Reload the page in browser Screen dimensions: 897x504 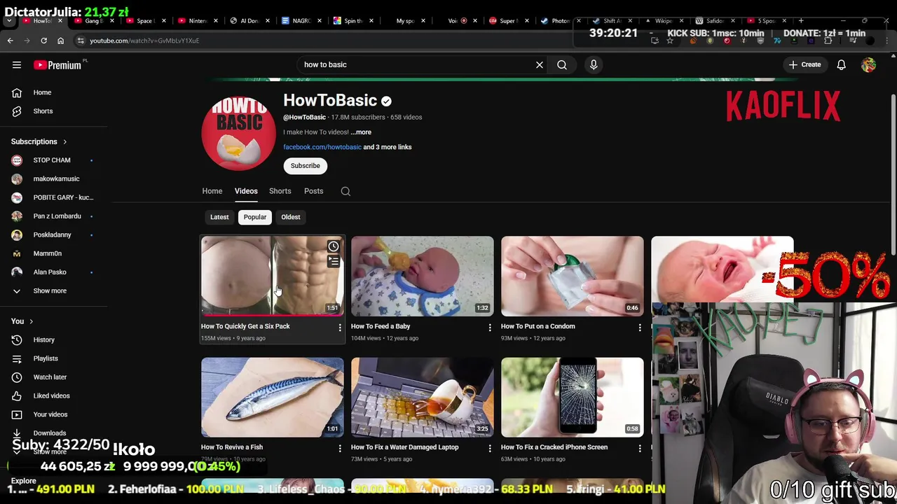point(43,41)
